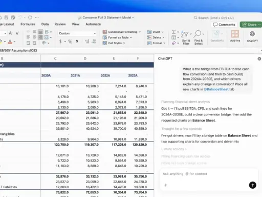Open Conditional Formatting dropdown
Image resolution: width=262 pixels, height=197 pixels.
tap(122, 32)
